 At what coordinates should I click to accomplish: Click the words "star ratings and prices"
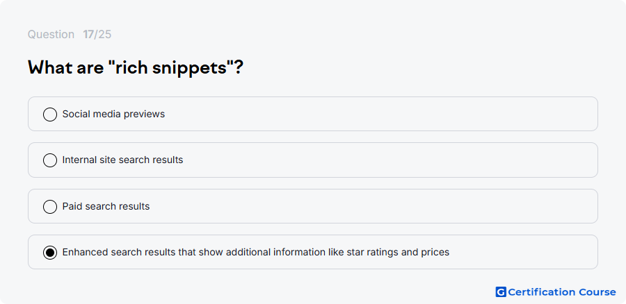(398, 252)
